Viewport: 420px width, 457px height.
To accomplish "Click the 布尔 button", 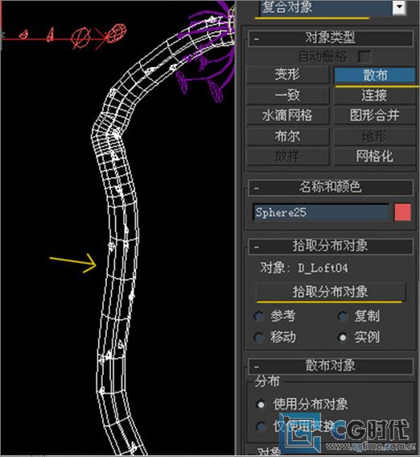I will 288,136.
